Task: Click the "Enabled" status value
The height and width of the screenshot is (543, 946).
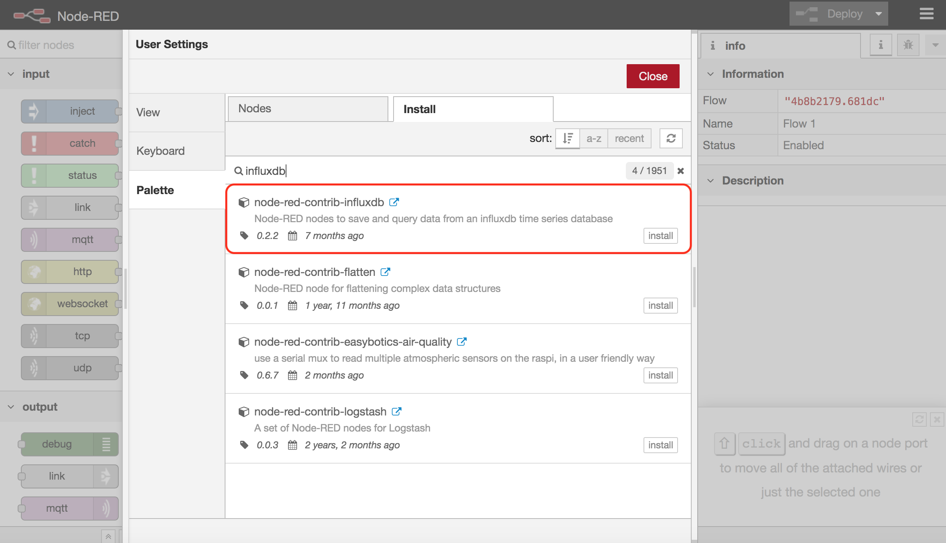Action: coord(803,145)
